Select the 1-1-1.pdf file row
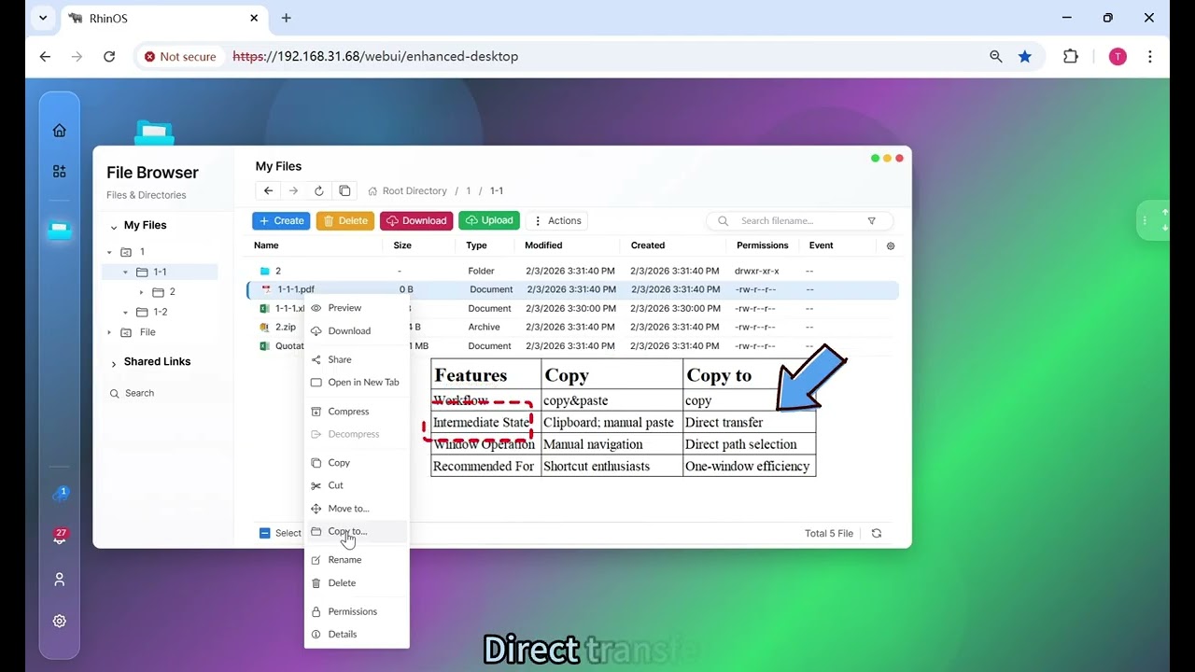The image size is (1195, 672). pos(572,289)
